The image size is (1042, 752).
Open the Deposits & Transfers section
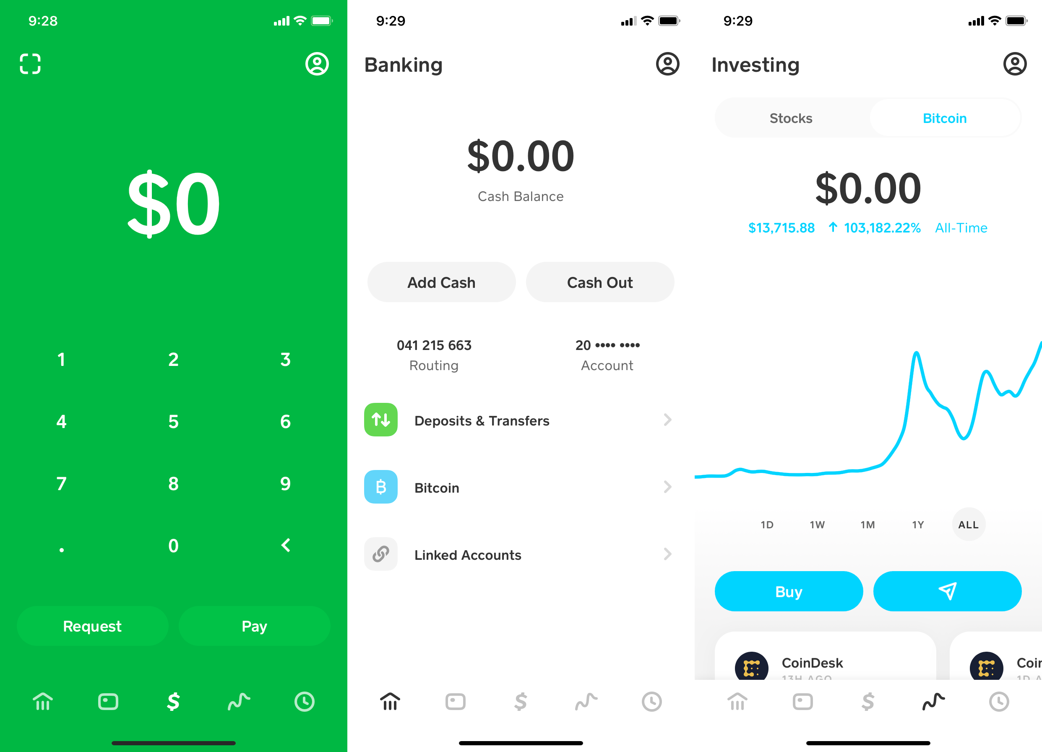tap(521, 419)
